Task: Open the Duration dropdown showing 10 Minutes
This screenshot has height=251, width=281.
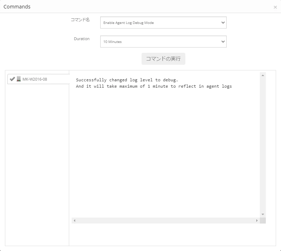Action: [x=163, y=42]
